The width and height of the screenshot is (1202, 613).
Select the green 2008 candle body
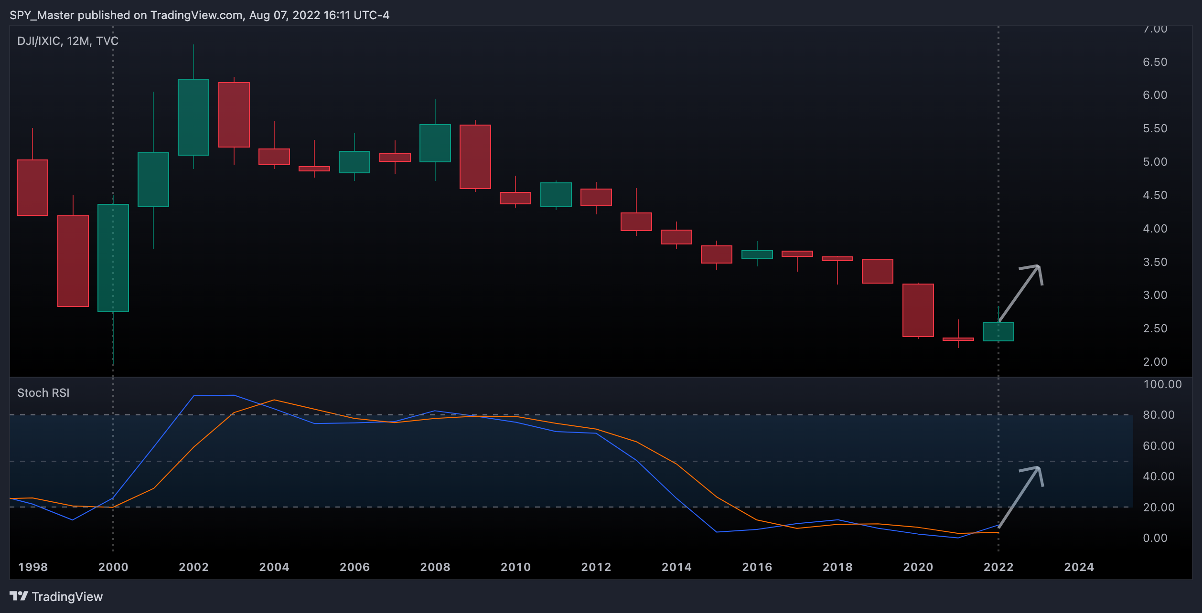(x=435, y=143)
